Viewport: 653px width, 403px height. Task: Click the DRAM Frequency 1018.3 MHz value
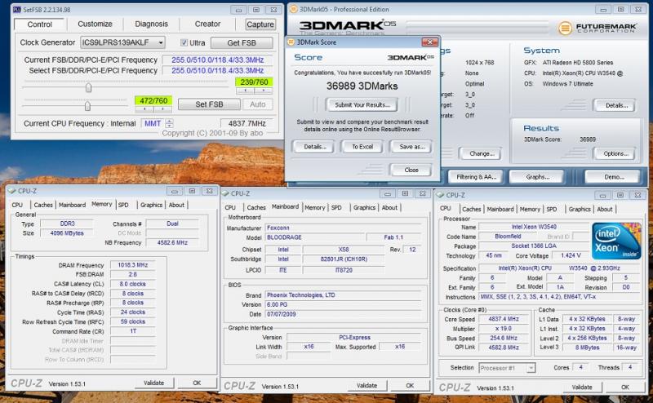point(132,265)
